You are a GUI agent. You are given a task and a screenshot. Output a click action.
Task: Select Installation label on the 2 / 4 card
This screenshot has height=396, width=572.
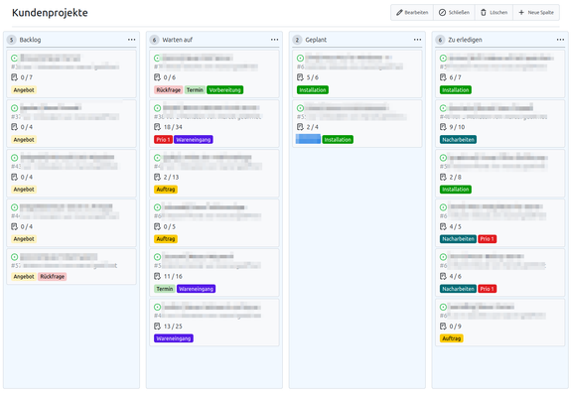coord(338,140)
